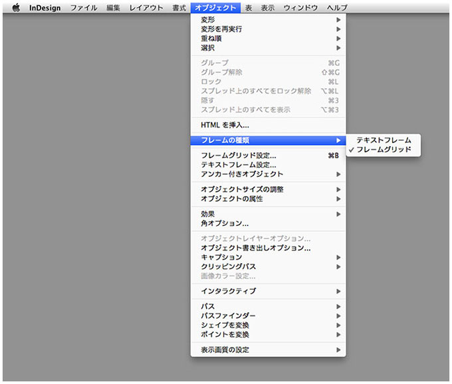Open the Apple menu
Viewport: 452px width, 384px height.
pos(17,8)
